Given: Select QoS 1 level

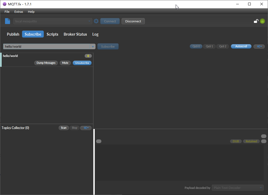Looking at the screenshot, I should [x=209, y=47].
